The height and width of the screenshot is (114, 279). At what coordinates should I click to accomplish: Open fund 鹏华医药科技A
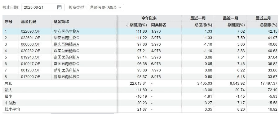[x=66, y=70]
